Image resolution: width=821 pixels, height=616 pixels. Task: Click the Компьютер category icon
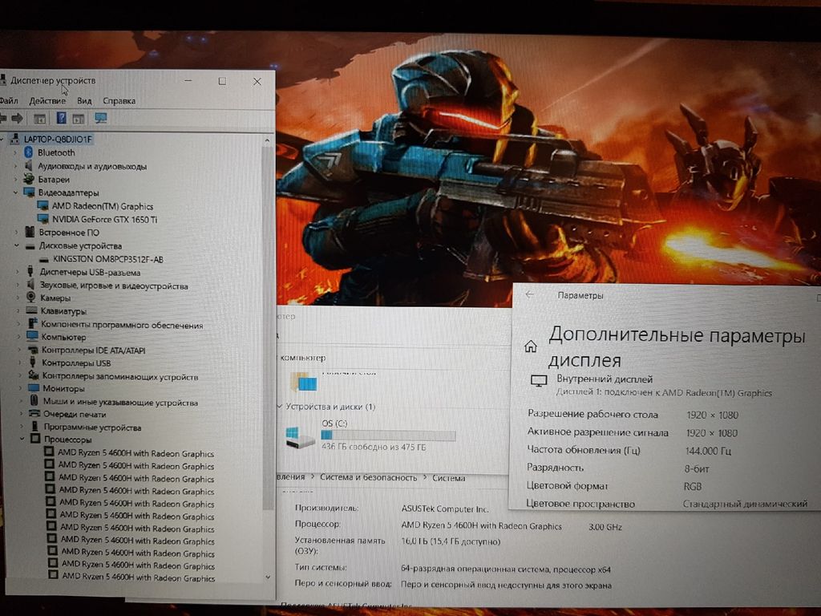point(32,336)
